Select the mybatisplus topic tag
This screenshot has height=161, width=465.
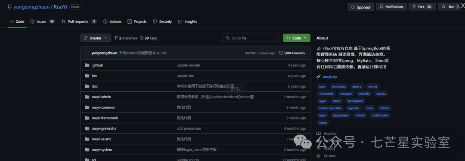(380, 115)
